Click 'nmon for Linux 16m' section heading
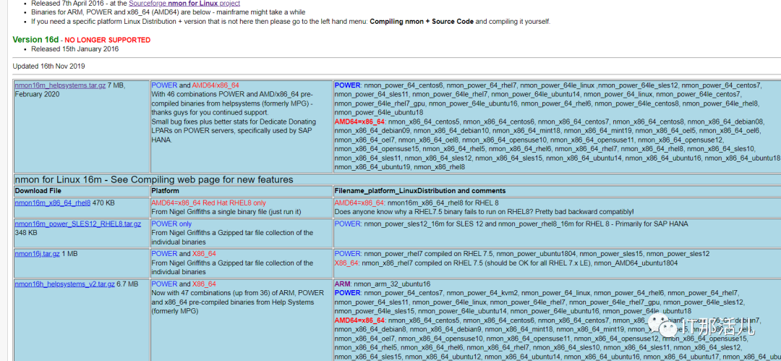The height and width of the screenshot is (361, 781). click(154, 179)
